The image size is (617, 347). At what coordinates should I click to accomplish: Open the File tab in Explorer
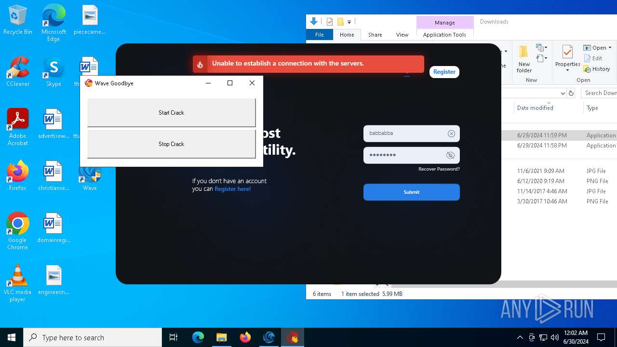[x=319, y=35]
